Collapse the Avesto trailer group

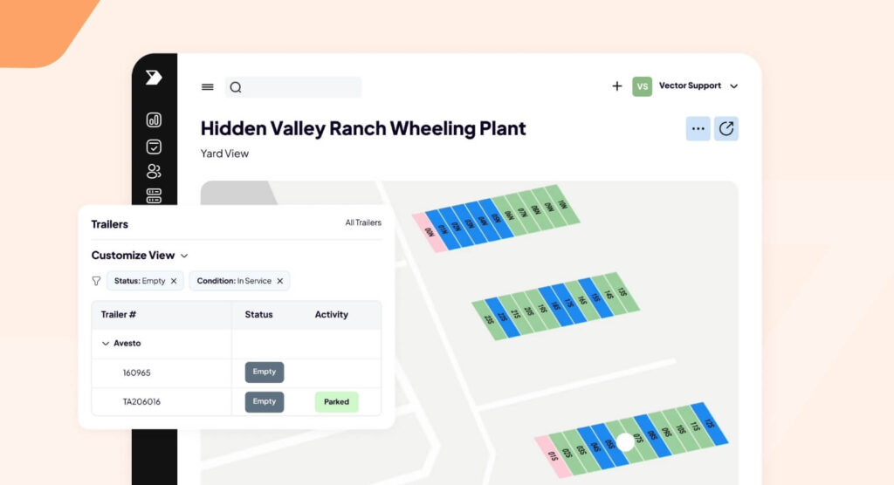coord(106,344)
